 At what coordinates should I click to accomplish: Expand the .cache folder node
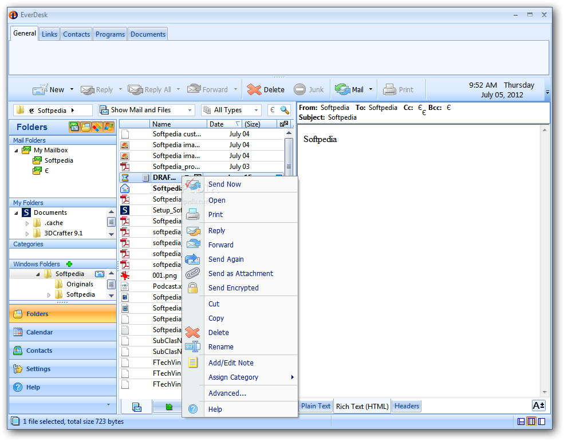tap(27, 223)
